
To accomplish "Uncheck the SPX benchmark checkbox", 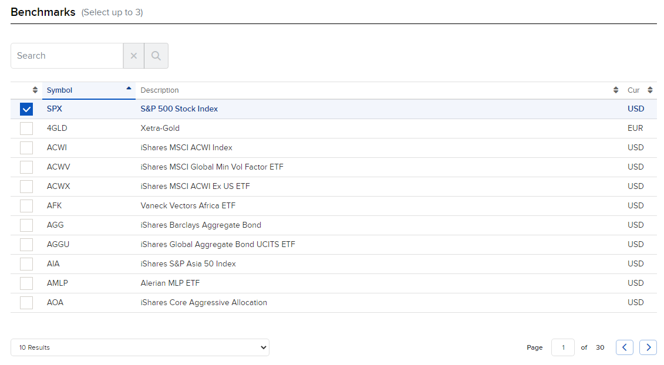I will (x=26, y=109).
